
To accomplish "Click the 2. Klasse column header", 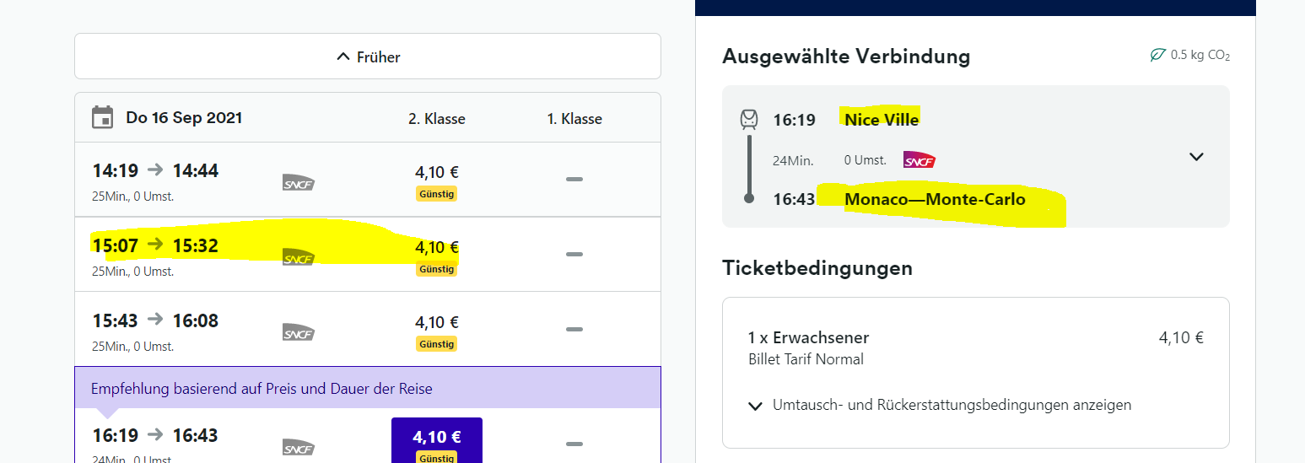I will (437, 119).
